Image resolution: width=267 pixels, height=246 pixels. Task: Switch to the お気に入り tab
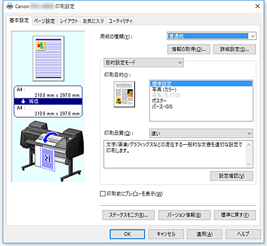click(x=93, y=21)
